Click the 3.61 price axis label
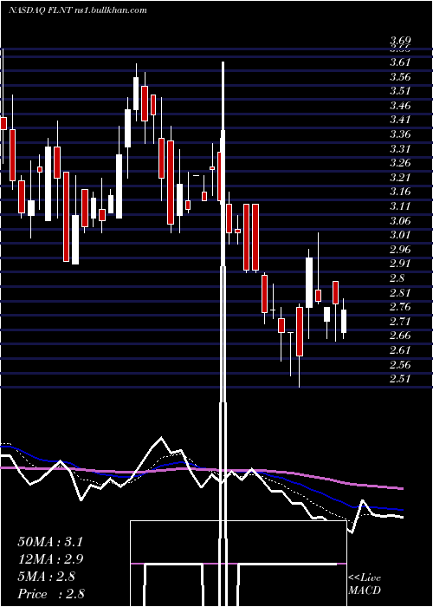Image resolution: width=433 pixels, height=607 pixels. coord(400,62)
